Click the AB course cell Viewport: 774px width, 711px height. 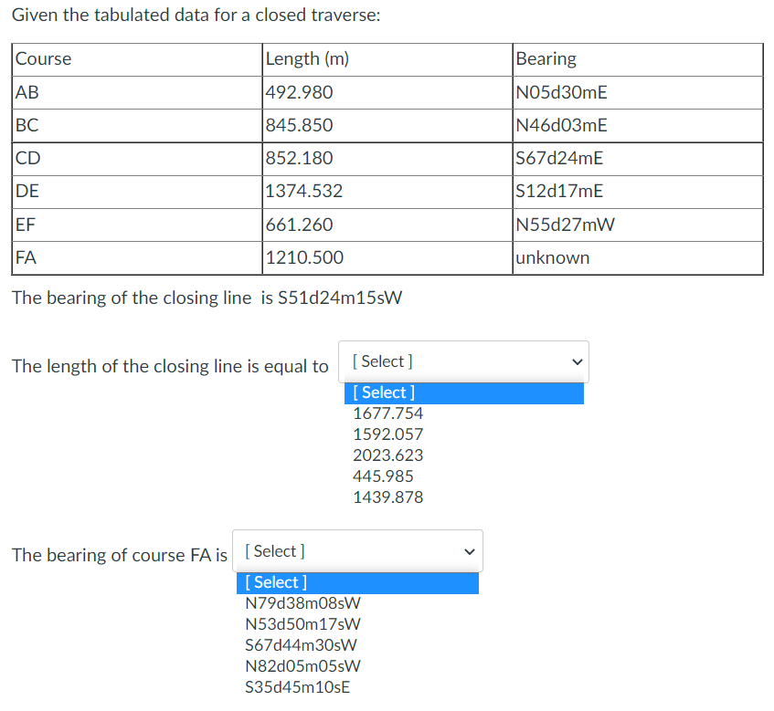(x=137, y=93)
